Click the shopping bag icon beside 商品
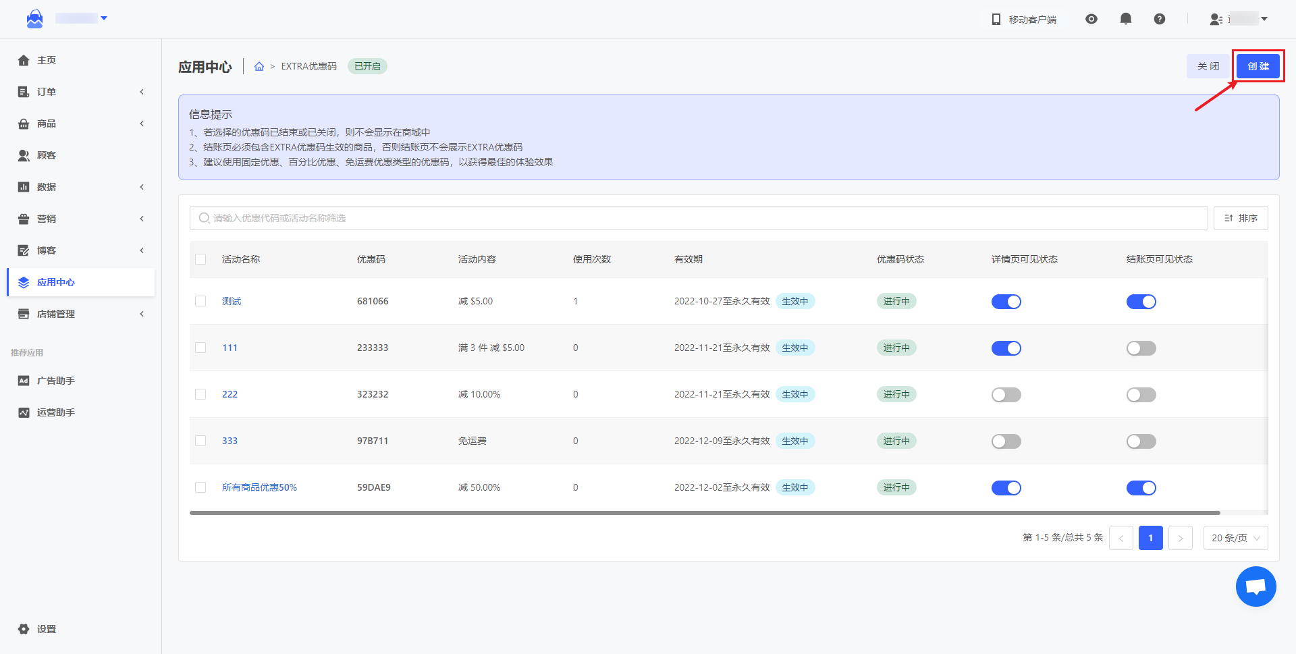The image size is (1296, 654). pos(24,124)
